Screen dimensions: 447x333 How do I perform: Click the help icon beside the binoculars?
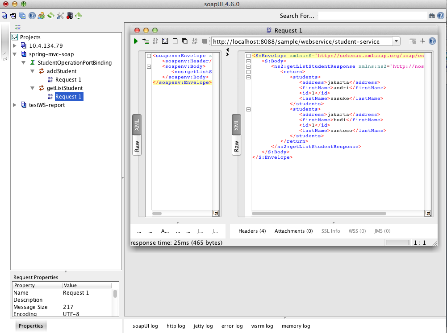click(440, 16)
